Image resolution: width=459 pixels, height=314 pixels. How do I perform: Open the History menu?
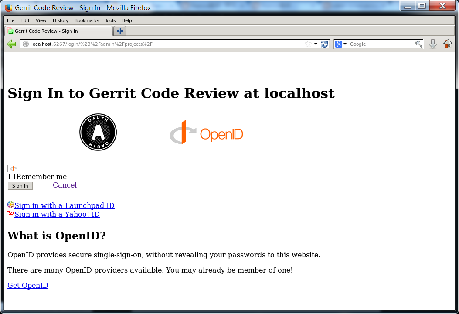coord(60,20)
